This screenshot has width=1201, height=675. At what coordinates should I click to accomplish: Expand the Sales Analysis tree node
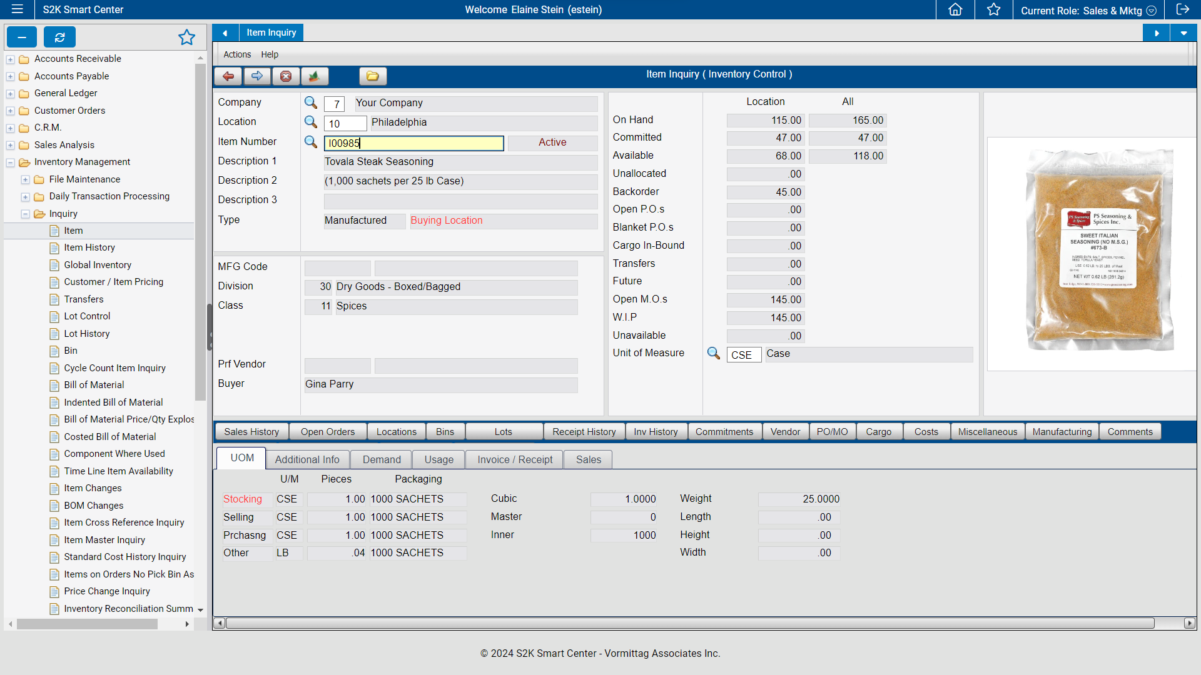click(x=10, y=144)
